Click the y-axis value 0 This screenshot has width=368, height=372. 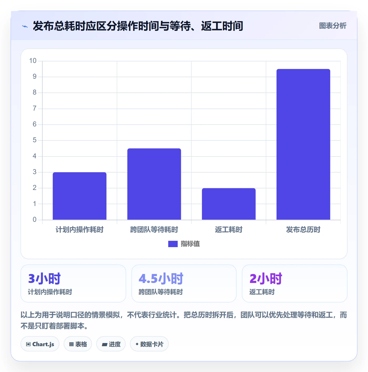pyautogui.click(x=34, y=220)
